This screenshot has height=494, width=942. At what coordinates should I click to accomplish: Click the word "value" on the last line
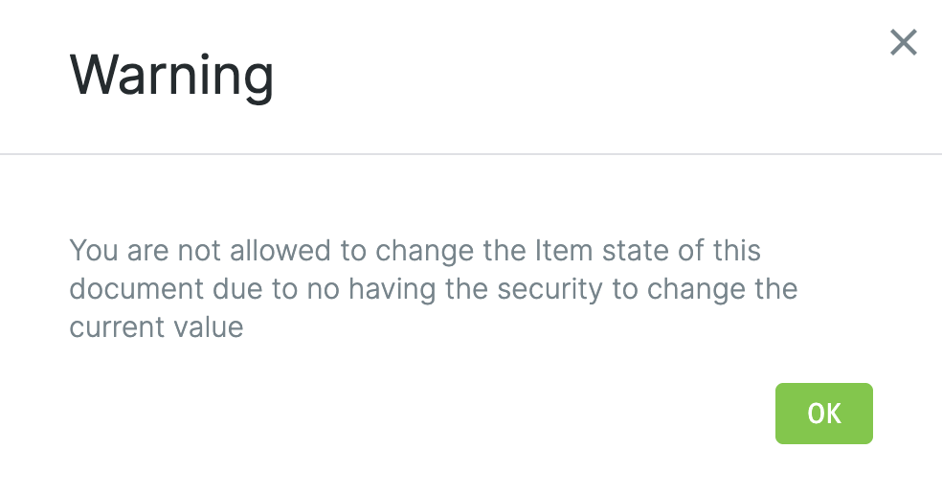click(204, 327)
